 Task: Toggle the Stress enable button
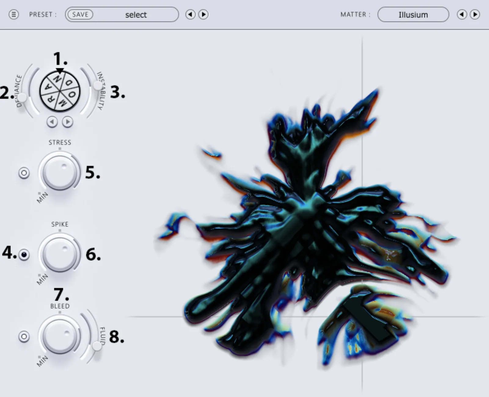click(x=24, y=173)
